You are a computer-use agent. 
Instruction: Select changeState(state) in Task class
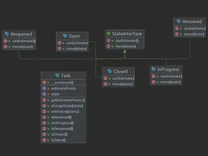click(67, 106)
